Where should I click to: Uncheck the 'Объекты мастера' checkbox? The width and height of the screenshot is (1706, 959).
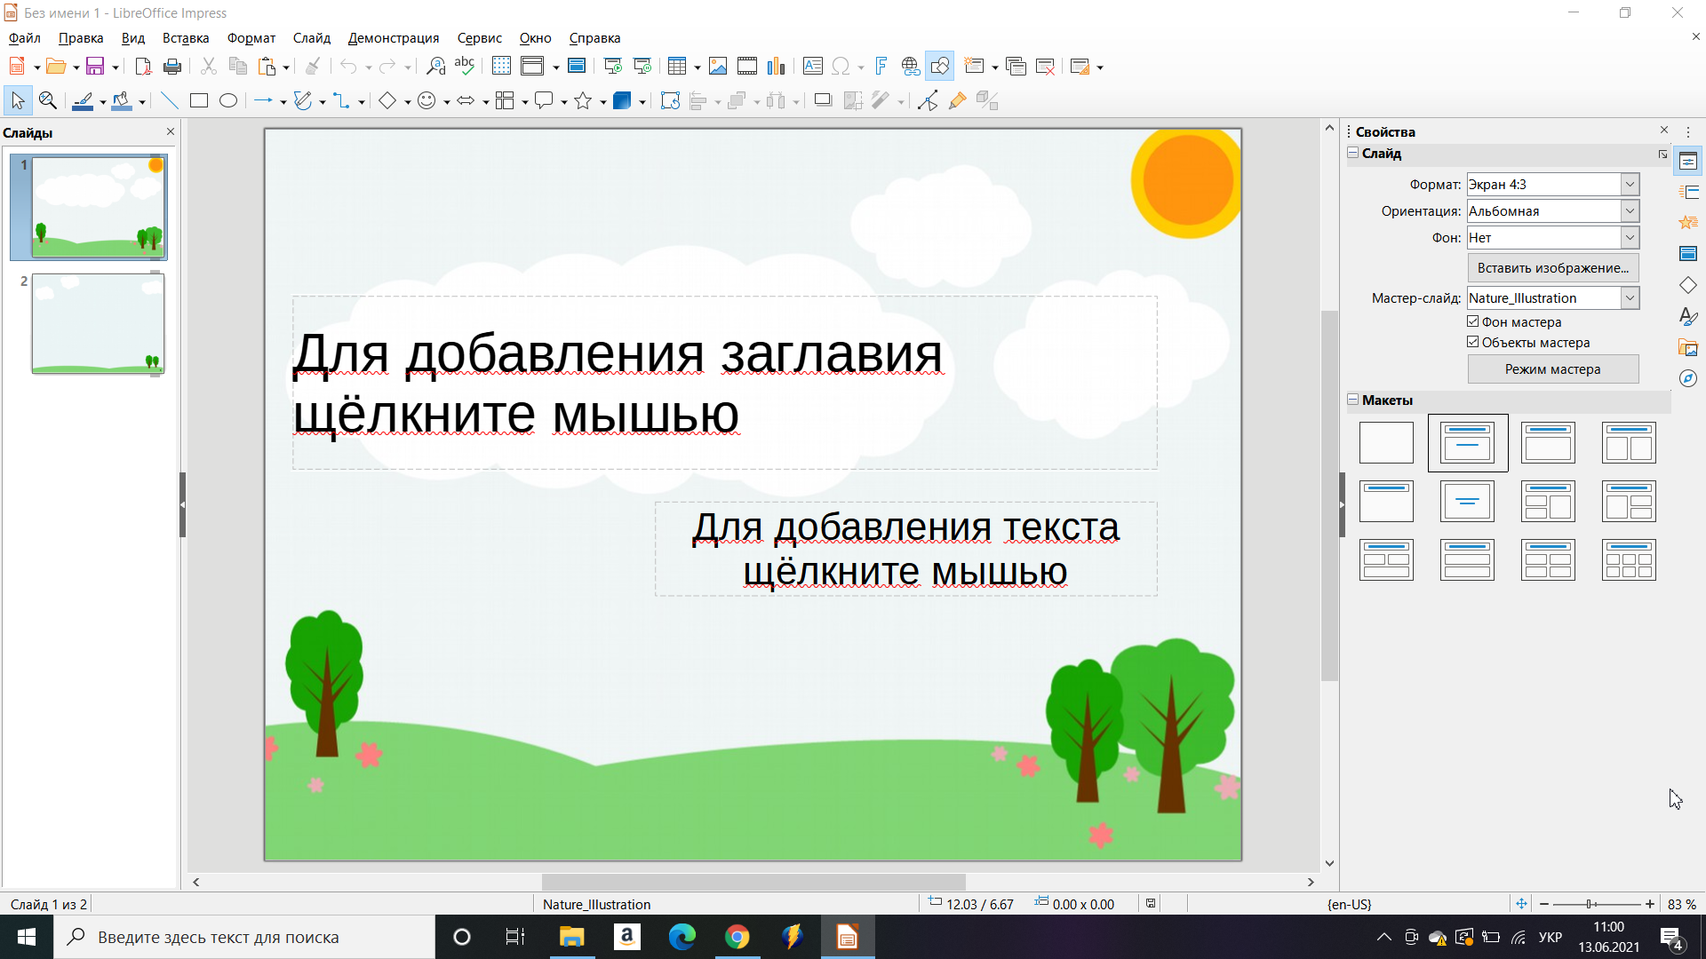[x=1473, y=342]
